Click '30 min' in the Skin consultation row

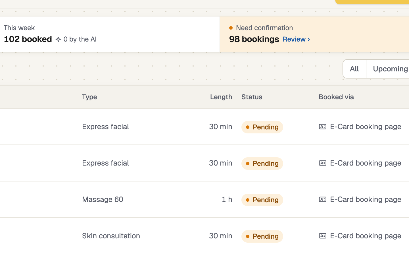[221, 236]
